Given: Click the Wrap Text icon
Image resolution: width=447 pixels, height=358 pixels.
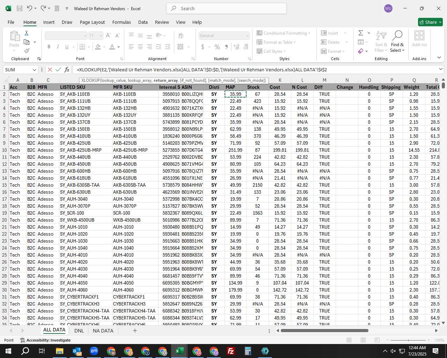Looking at the screenshot, I should (x=181, y=35).
